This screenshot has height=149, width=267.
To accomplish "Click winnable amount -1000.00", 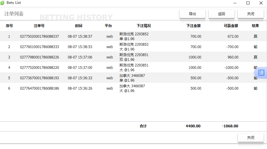I will (231, 68).
